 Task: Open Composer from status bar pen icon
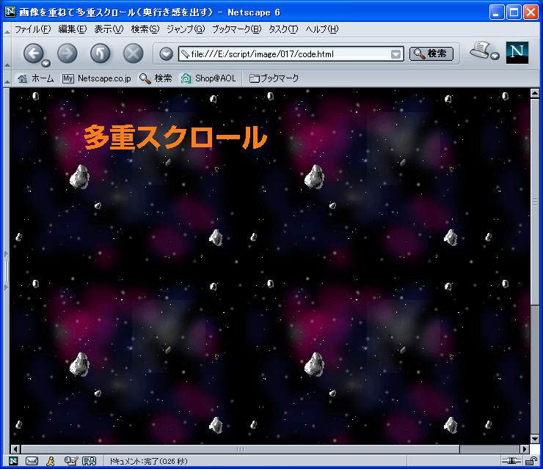[x=71, y=461]
